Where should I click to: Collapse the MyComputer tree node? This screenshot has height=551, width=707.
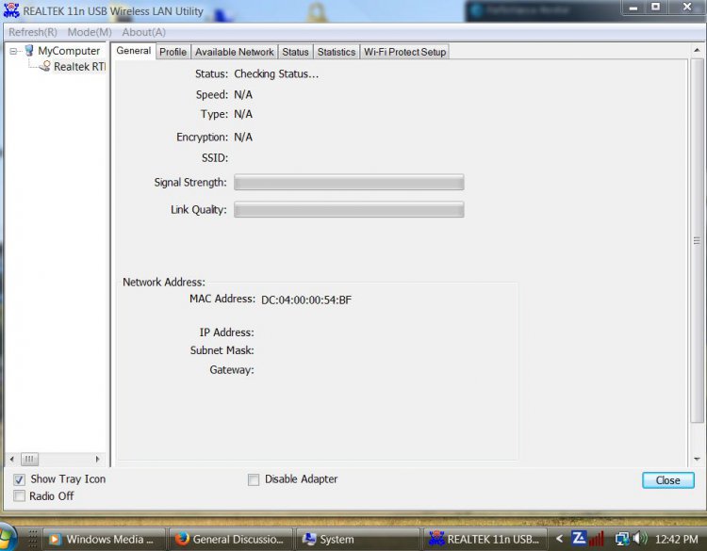[x=13, y=52]
